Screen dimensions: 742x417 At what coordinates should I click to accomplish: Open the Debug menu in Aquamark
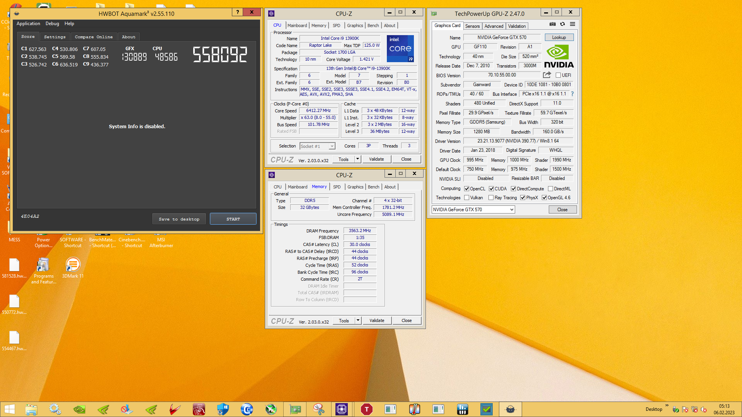tap(52, 24)
